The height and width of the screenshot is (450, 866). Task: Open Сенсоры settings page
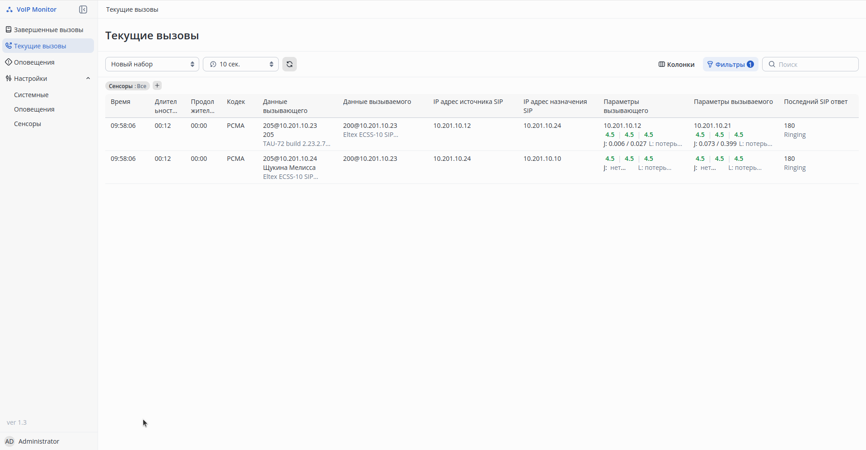coord(28,124)
